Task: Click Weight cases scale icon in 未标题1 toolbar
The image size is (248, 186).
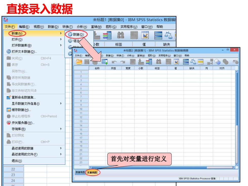Action: click(x=169, y=35)
